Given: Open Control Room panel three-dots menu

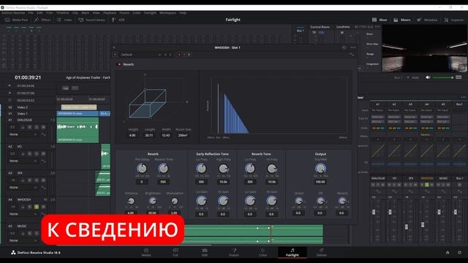Looking at the screenshot, I should (x=377, y=27).
